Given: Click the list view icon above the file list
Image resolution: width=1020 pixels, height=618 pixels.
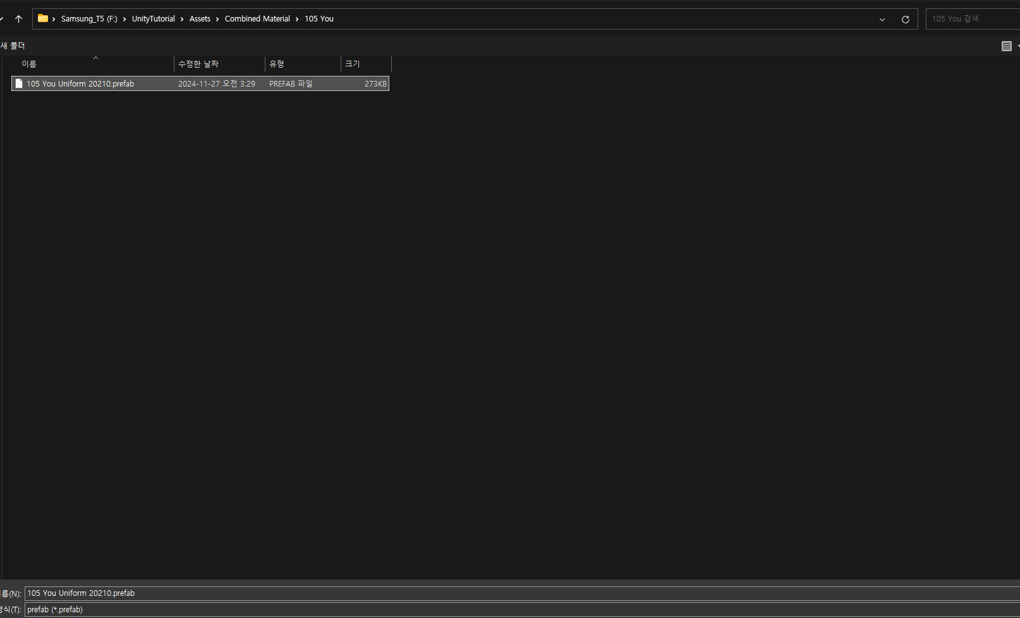Looking at the screenshot, I should 1007,45.
